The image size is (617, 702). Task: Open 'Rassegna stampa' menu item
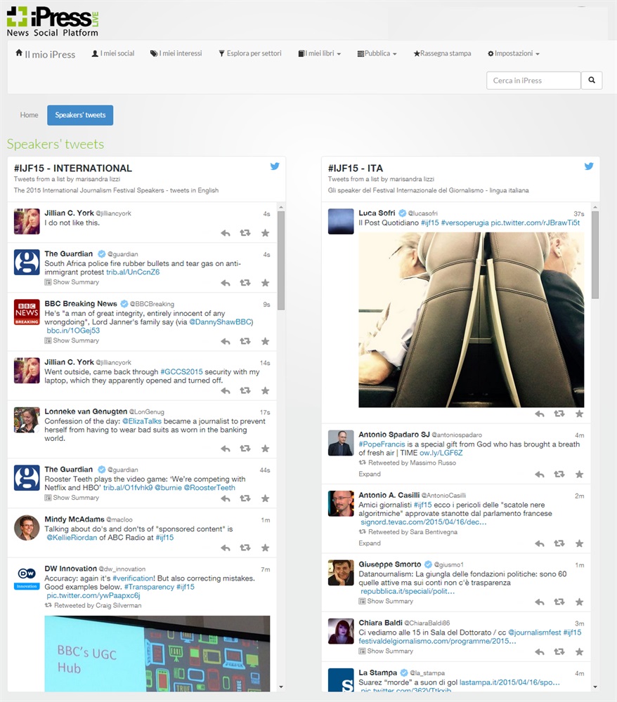point(442,53)
